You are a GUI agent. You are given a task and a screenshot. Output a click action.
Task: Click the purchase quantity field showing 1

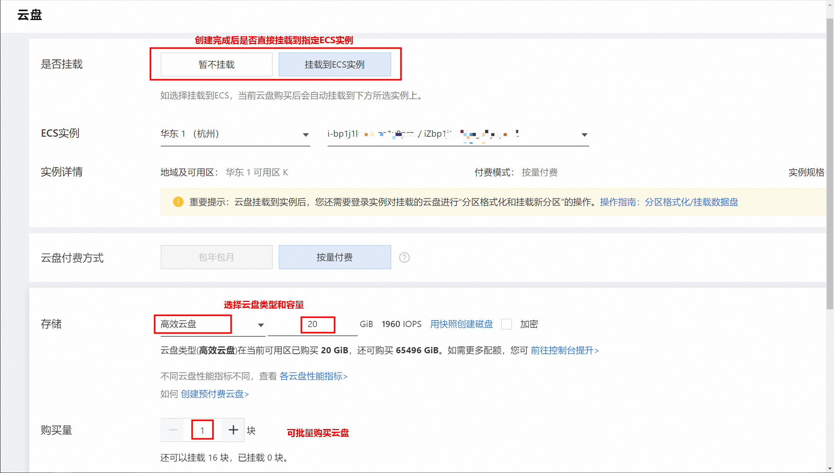pyautogui.click(x=202, y=430)
